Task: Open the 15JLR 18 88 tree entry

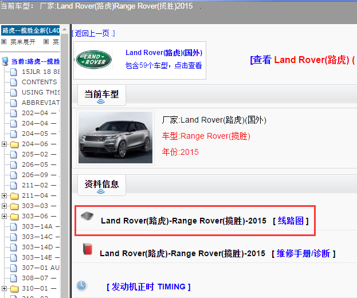Action: coord(41,72)
